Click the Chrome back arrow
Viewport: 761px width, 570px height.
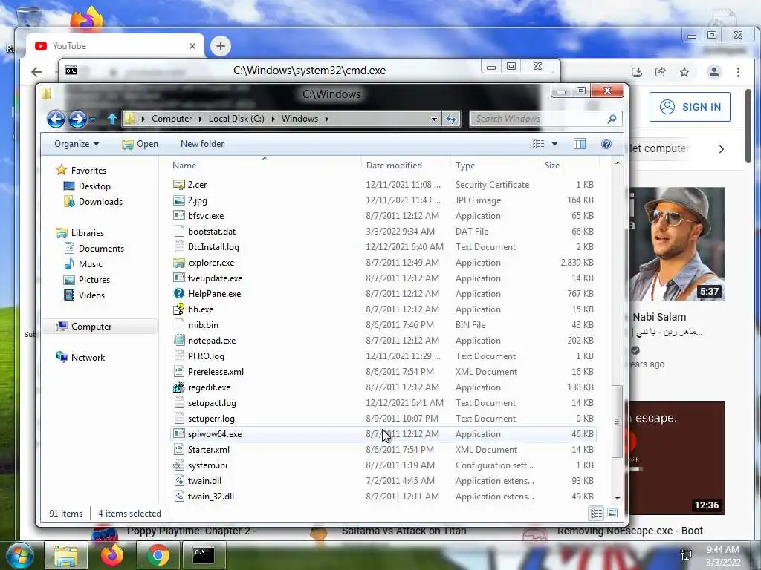point(36,72)
